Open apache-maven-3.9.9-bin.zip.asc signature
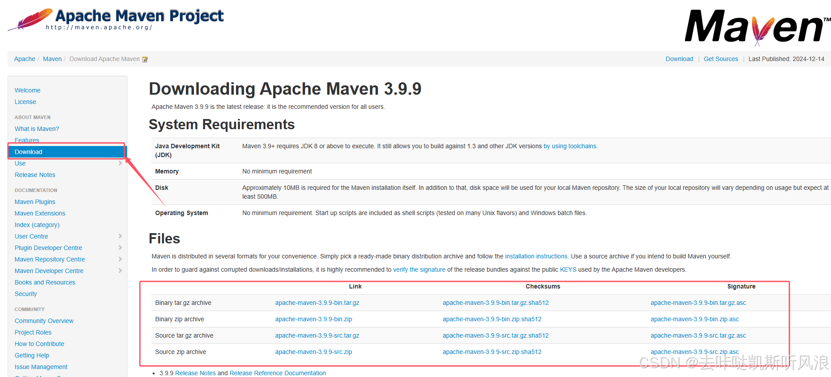Screen dimensions: 831x377 point(695,319)
